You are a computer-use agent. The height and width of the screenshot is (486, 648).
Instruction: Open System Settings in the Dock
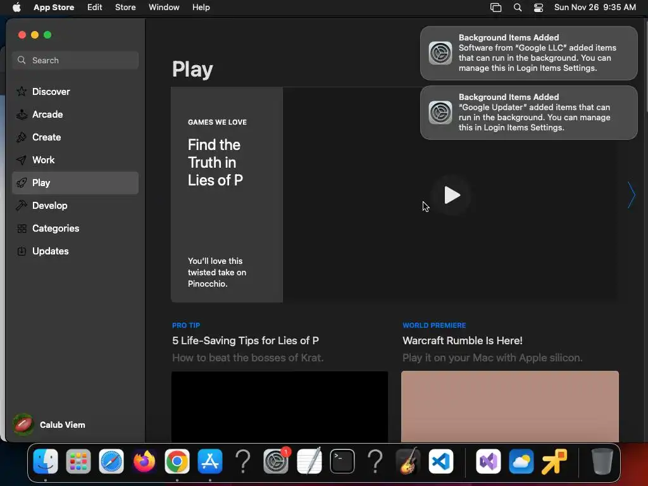coord(276,461)
